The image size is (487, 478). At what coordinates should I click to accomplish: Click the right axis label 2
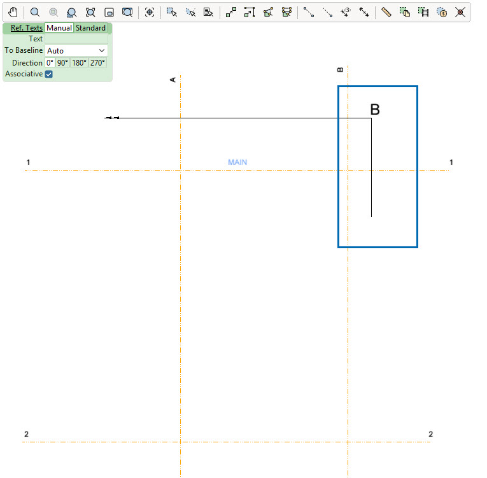431,434
